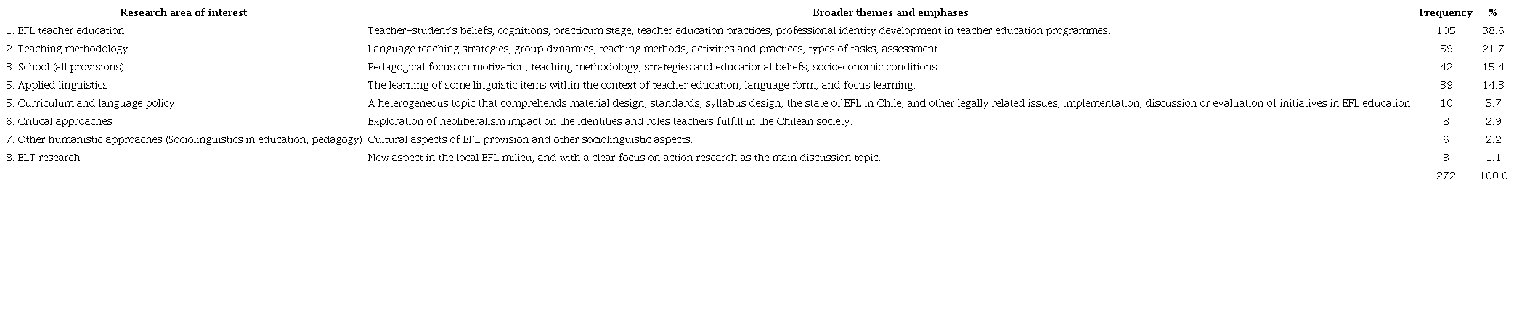Select the description beginning "A heterogeneous topic"

[890, 103]
